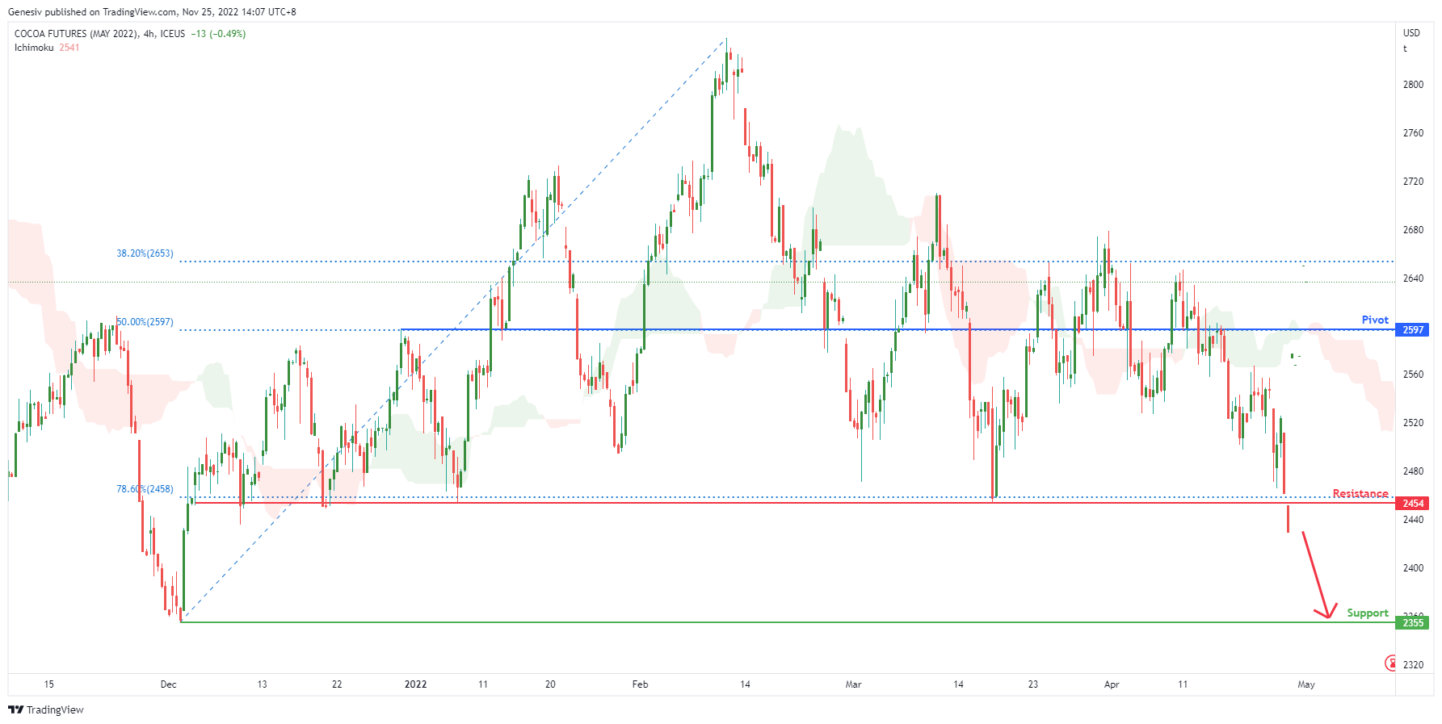Image resolution: width=1442 pixels, height=724 pixels.
Task: Select the Pivot line label
Action: 1374,320
